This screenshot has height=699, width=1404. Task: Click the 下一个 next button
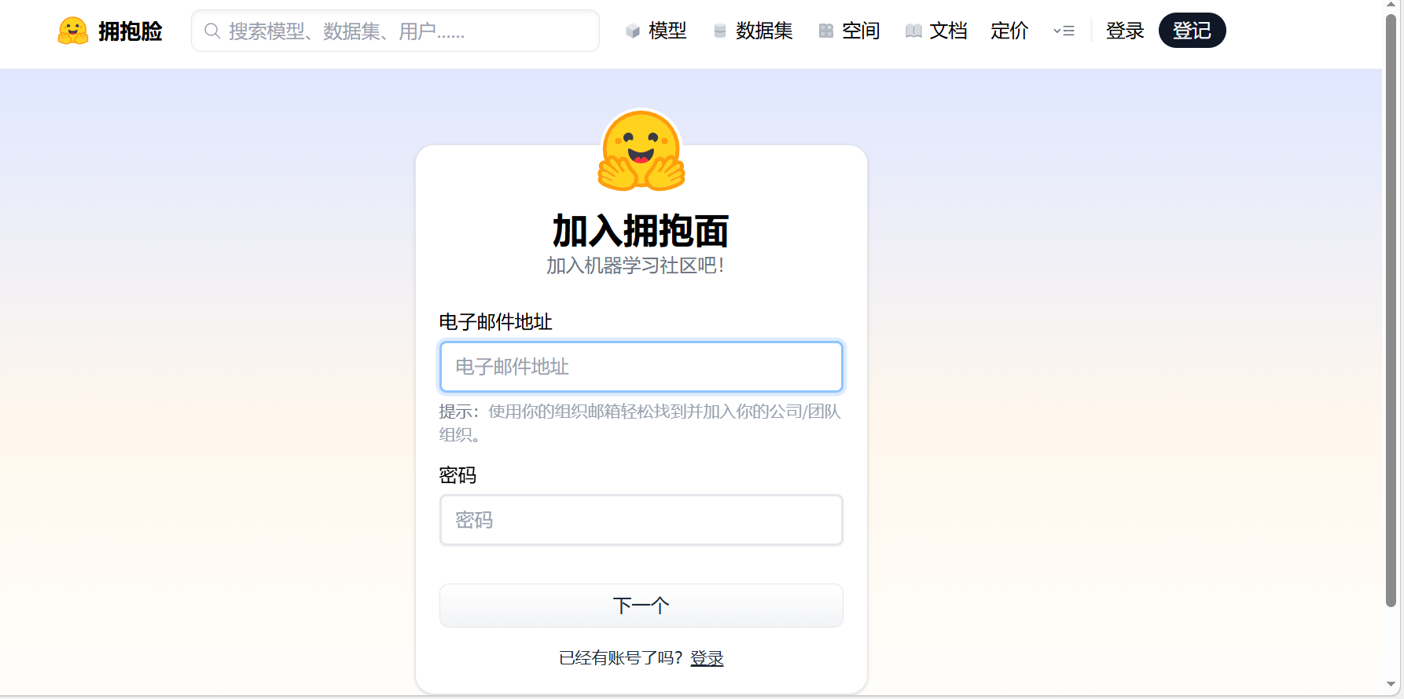click(x=641, y=606)
